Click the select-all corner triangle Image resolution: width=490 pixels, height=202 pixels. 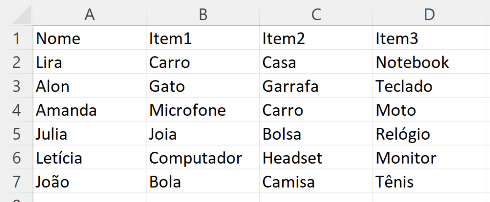coord(21,15)
